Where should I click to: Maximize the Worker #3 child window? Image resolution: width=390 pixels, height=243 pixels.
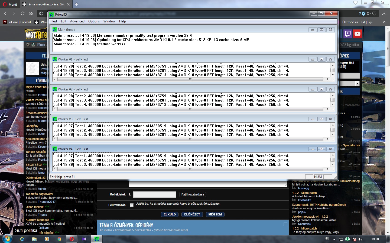(x=321, y=119)
